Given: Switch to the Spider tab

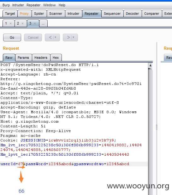Looking at the screenshot, I should [x=39, y=14].
